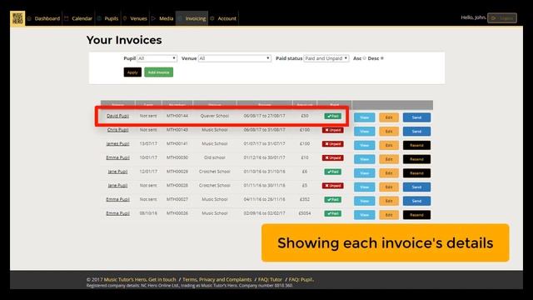The width and height of the screenshot is (533, 300).
Task: Edit Jane Pupil's invoice MTH00028
Action: coord(389,187)
